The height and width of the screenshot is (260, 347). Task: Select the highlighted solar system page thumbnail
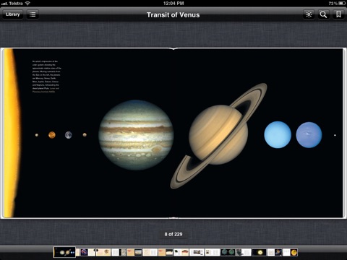click(64, 252)
